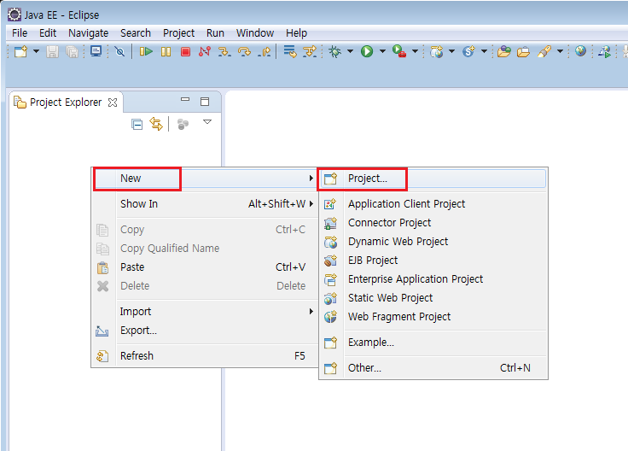
Task: Open the Run dropdown arrow
Action: coord(382,51)
